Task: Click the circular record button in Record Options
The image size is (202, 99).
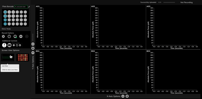Action: [x=27, y=36]
